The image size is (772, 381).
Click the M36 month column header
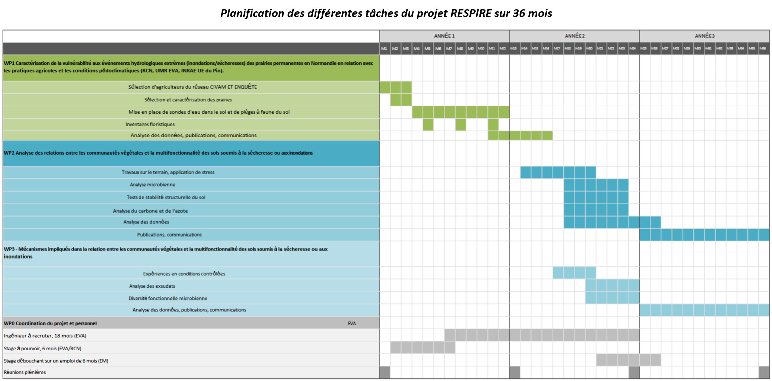coord(764,49)
